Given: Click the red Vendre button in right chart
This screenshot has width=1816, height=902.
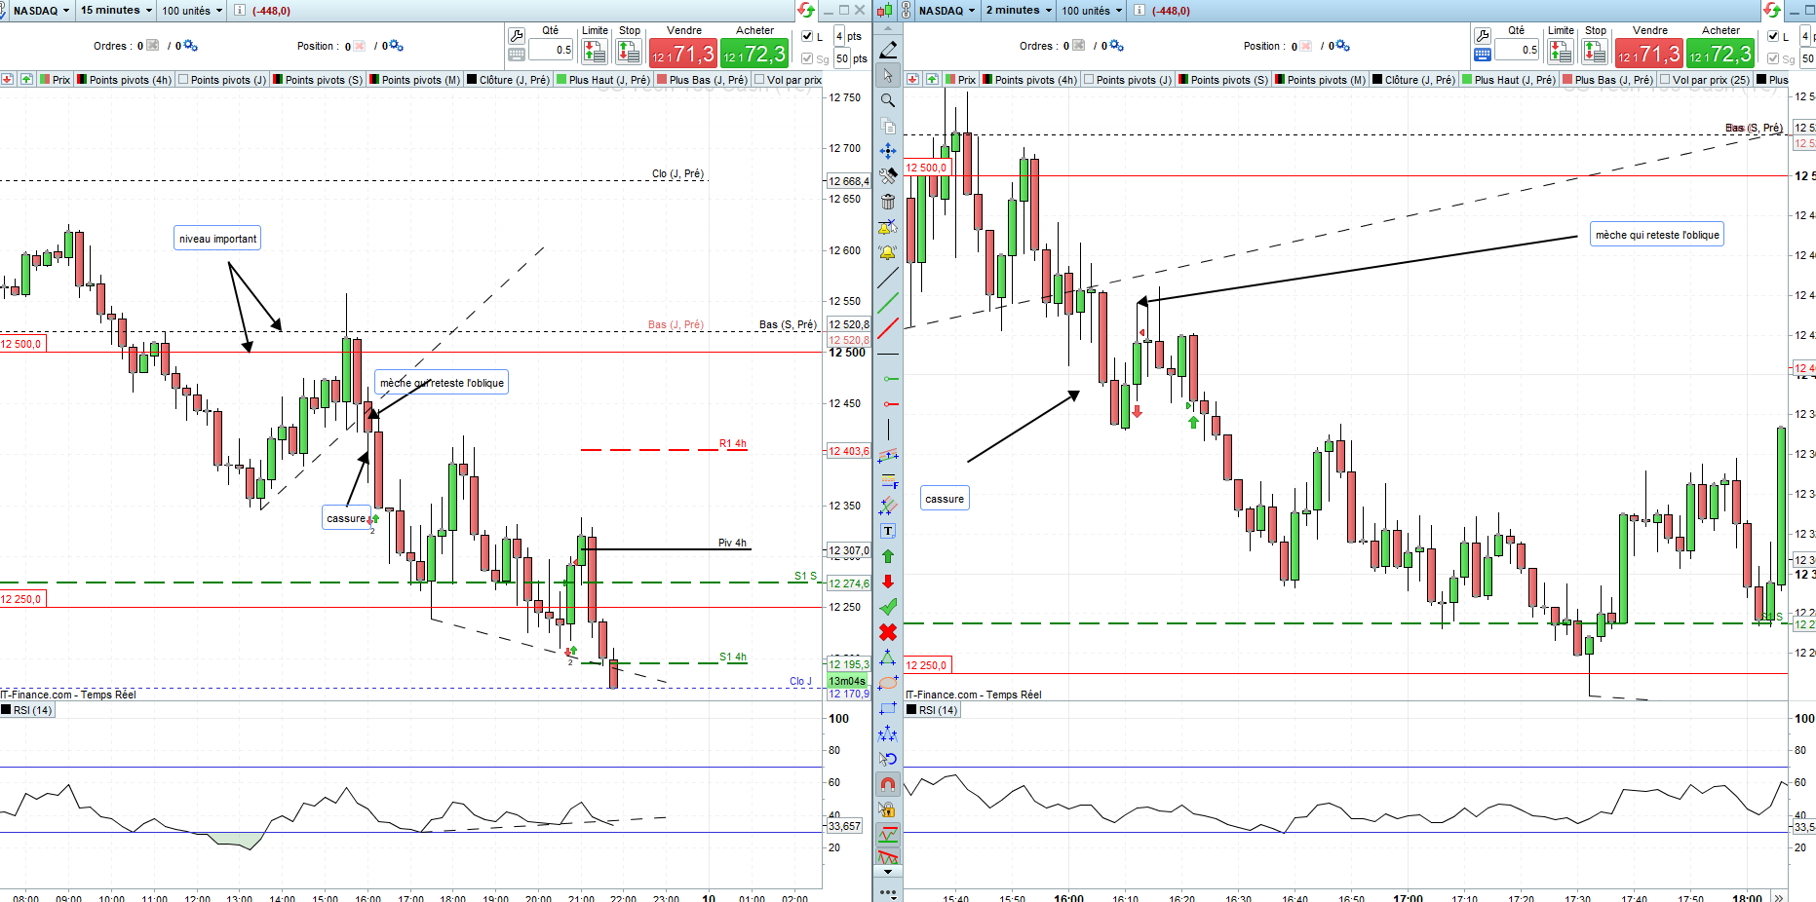Looking at the screenshot, I should click(x=1649, y=54).
